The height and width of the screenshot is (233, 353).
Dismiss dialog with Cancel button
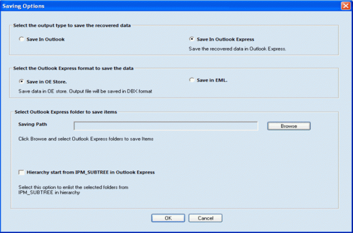(205, 218)
